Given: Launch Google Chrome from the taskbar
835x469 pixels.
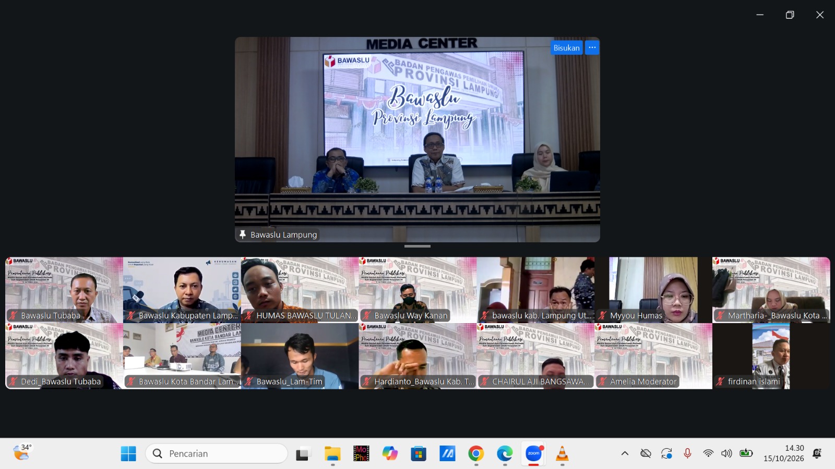Looking at the screenshot, I should coord(476,453).
